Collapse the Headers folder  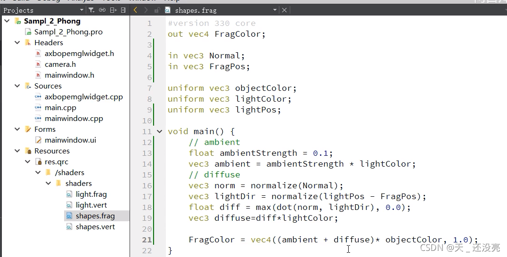pos(17,43)
